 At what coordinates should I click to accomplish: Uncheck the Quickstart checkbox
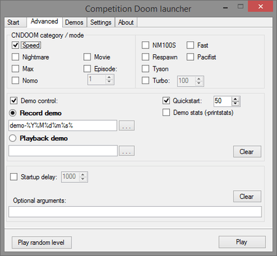click(x=166, y=101)
